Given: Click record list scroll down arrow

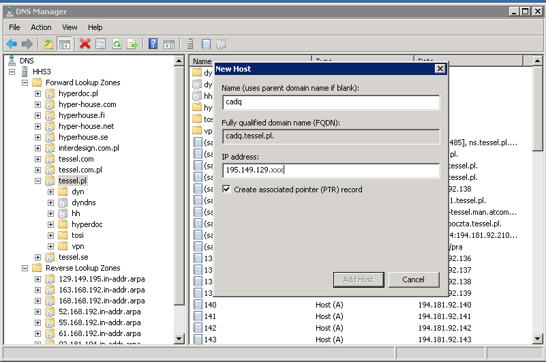Looking at the screenshot, I should coord(537,338).
